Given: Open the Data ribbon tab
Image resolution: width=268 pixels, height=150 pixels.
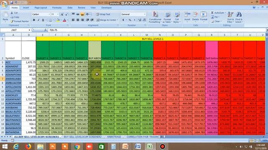Looking at the screenshot, I should [x=70, y=7].
